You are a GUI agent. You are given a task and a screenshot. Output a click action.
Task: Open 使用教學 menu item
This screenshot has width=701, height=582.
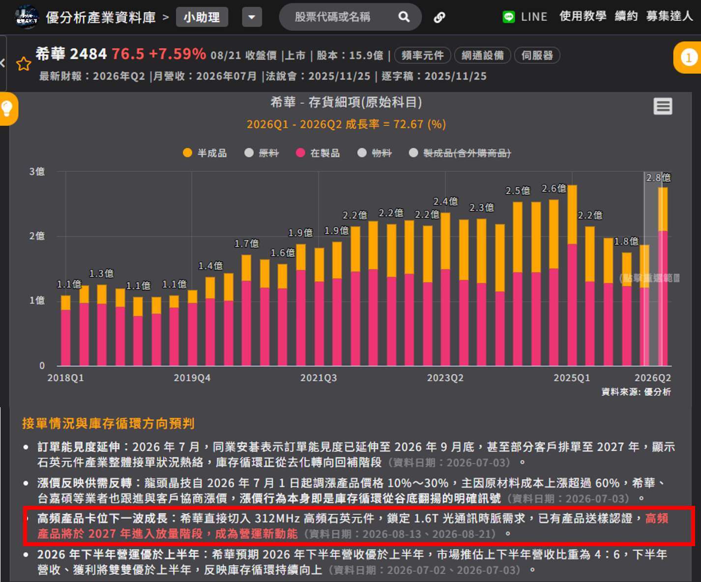coord(583,17)
